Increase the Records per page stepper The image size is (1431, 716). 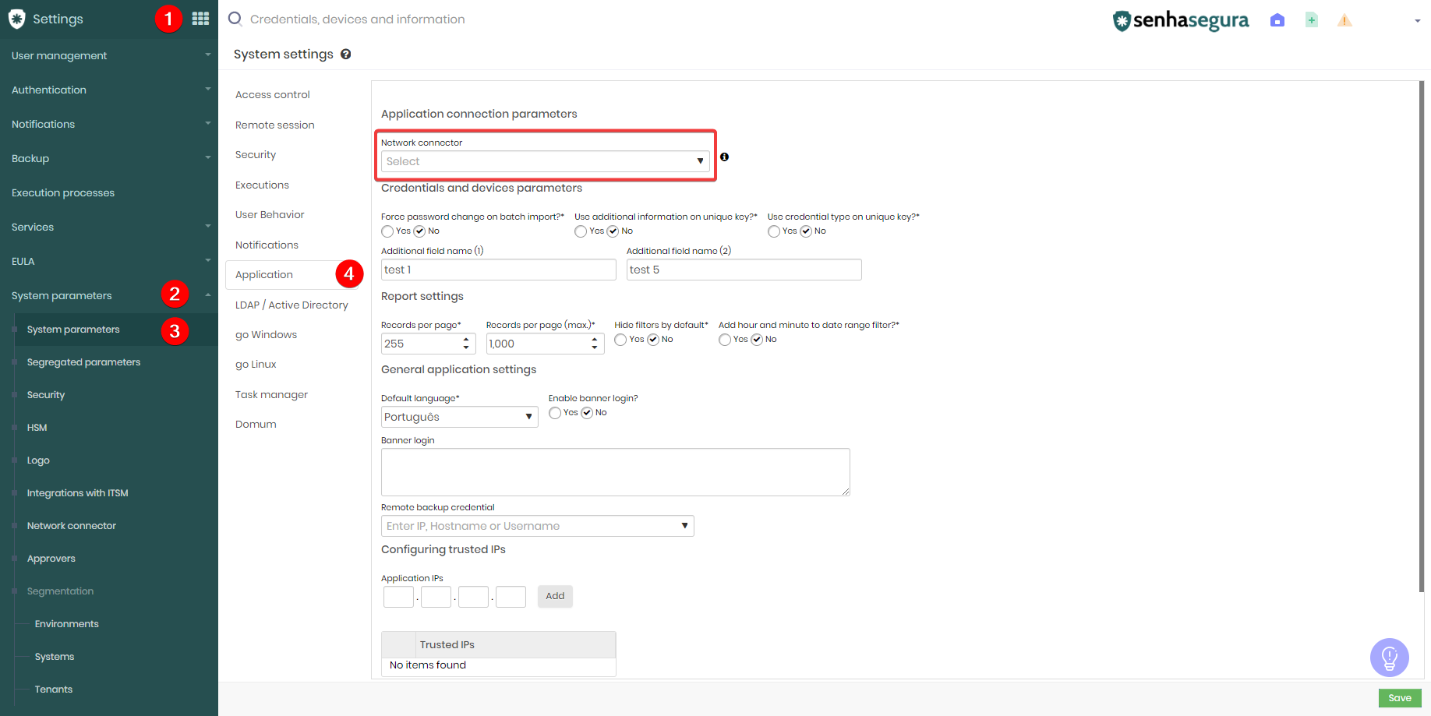pos(466,339)
